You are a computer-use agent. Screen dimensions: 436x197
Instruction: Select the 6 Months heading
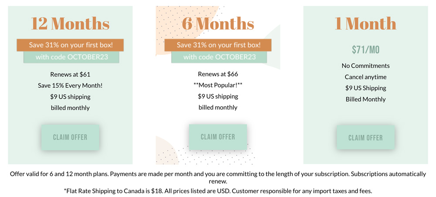pos(218,23)
